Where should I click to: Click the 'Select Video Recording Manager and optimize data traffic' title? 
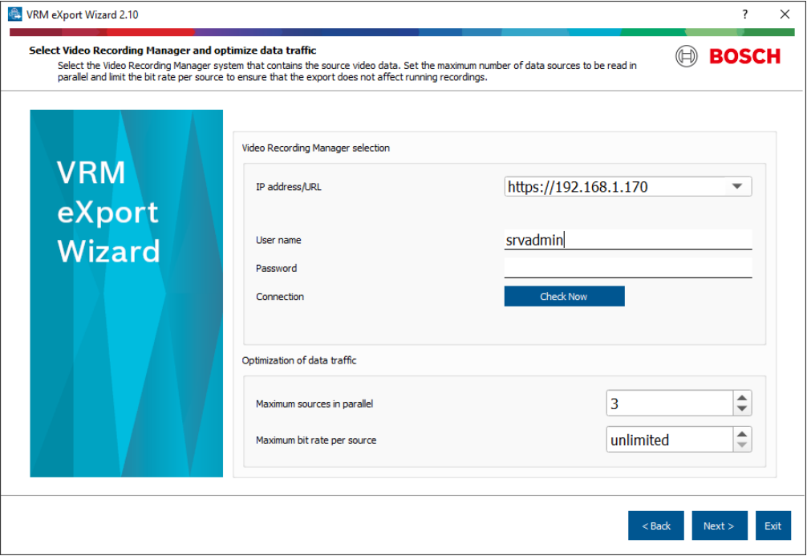point(172,51)
